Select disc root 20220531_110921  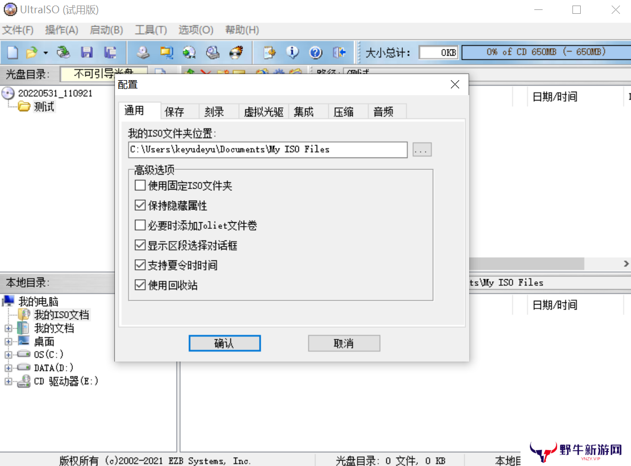(55, 93)
